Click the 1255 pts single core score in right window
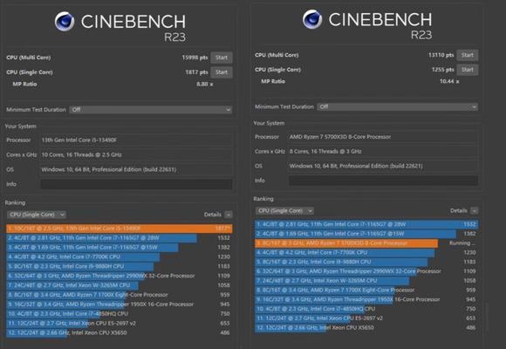 tap(443, 70)
